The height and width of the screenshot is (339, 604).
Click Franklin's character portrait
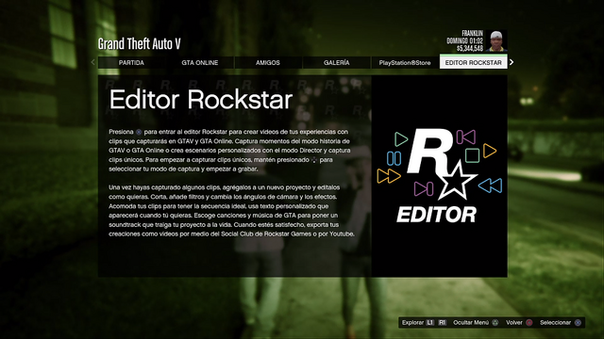(x=496, y=40)
